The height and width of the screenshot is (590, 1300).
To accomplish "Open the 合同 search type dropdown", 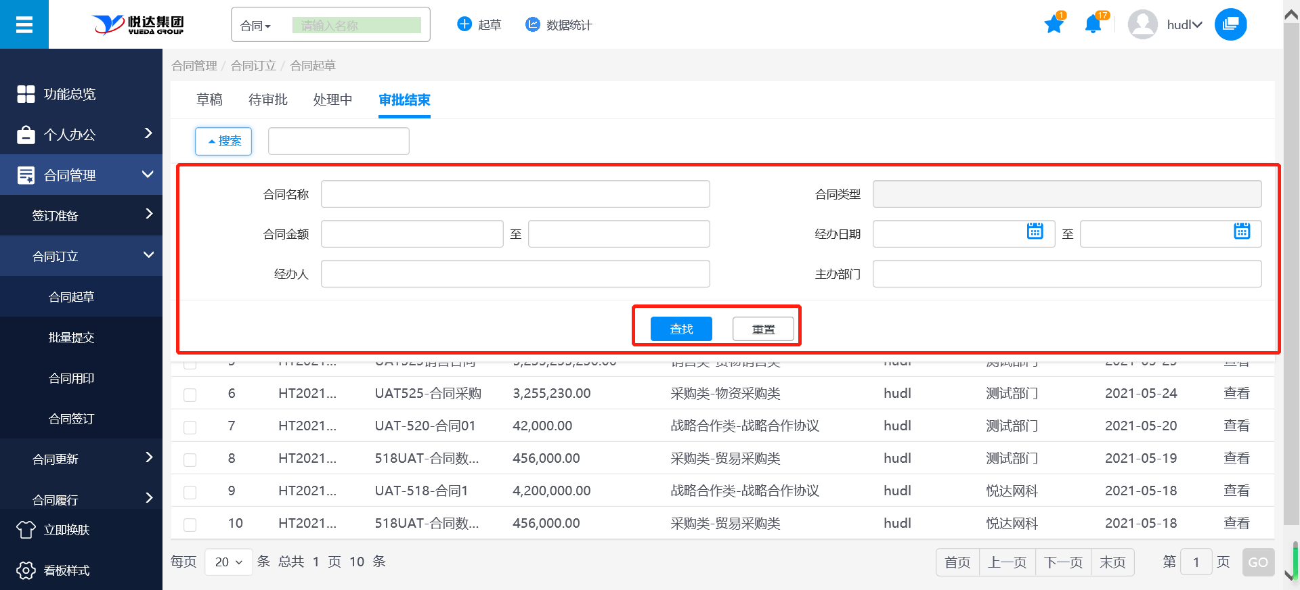I will [x=256, y=26].
